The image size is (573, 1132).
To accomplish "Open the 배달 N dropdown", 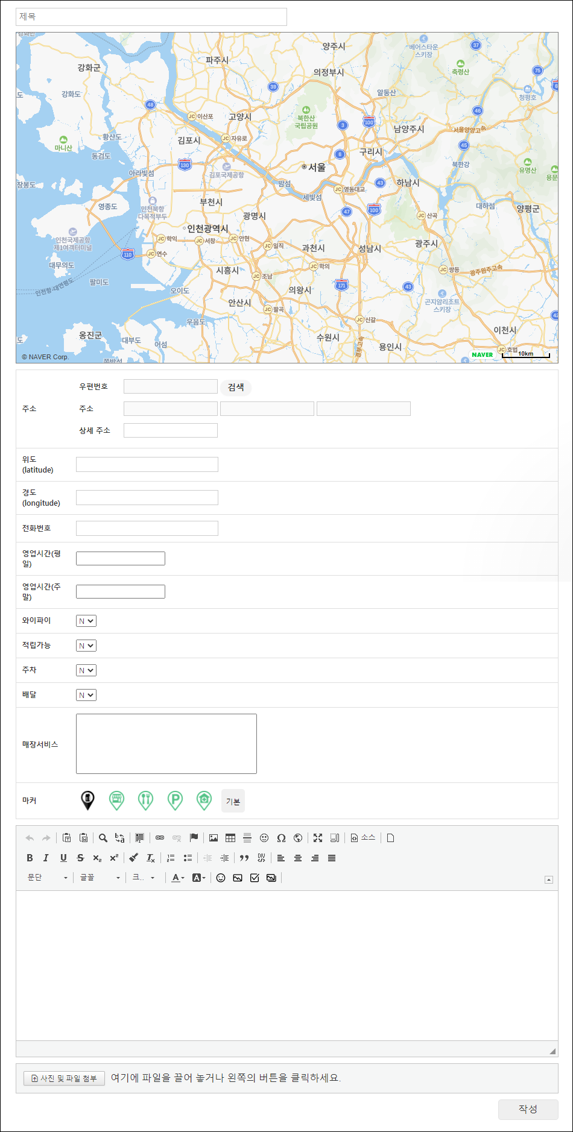I will coord(86,695).
